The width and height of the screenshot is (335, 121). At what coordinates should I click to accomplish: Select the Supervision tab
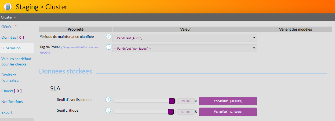(11, 48)
